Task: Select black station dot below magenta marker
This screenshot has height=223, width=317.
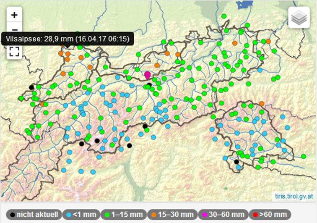Action: [149, 85]
